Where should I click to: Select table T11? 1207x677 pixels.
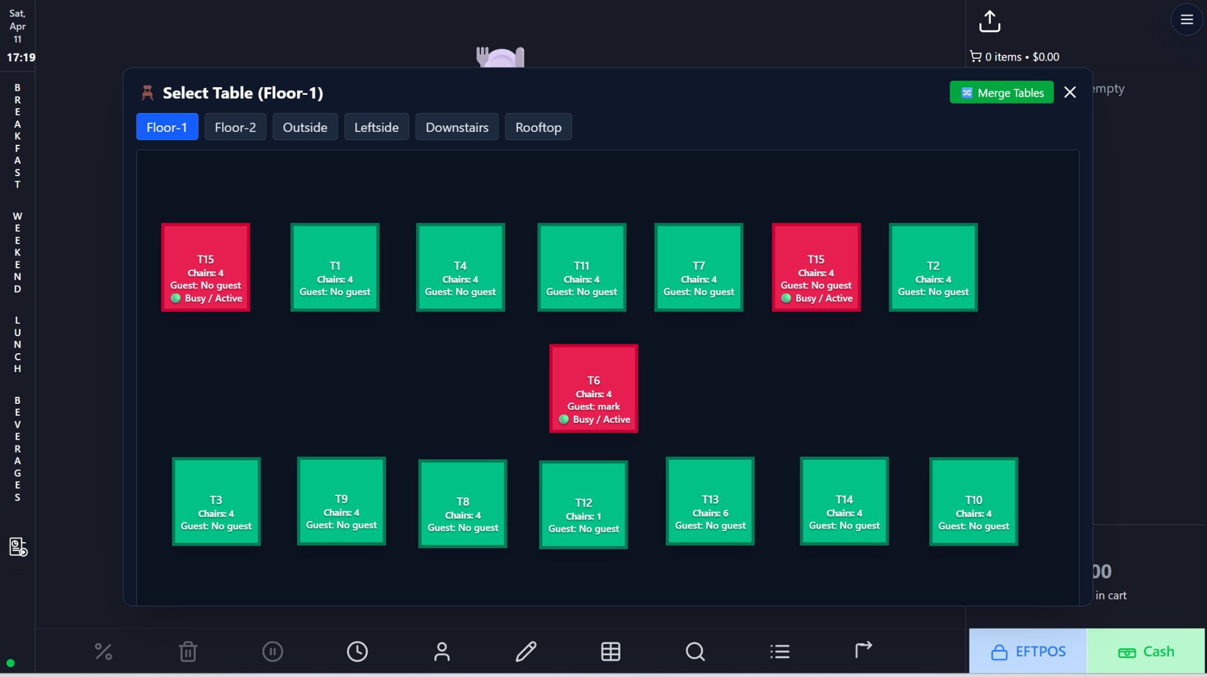pos(582,267)
